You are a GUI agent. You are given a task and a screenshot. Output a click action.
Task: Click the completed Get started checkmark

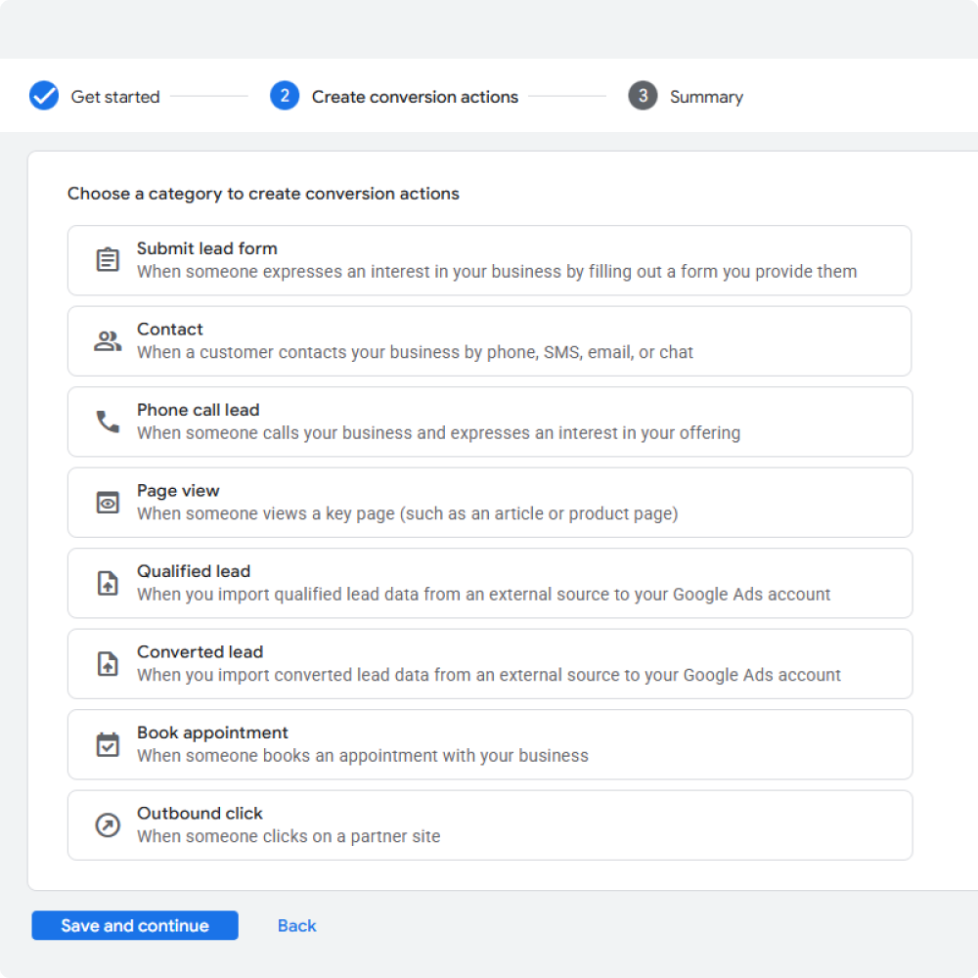click(x=43, y=96)
